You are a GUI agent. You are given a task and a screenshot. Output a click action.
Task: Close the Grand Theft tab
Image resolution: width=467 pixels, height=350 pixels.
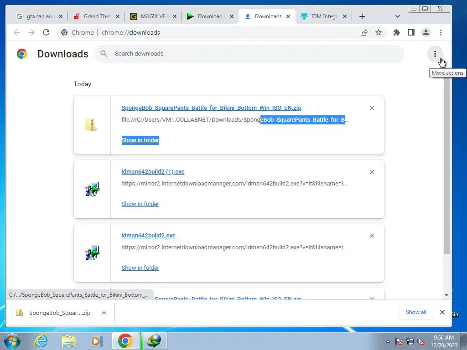pyautogui.click(x=118, y=16)
